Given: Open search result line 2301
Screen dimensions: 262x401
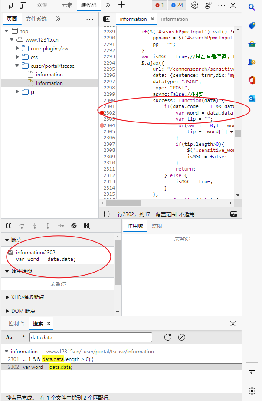Looking at the screenshot, I should [x=121, y=359].
